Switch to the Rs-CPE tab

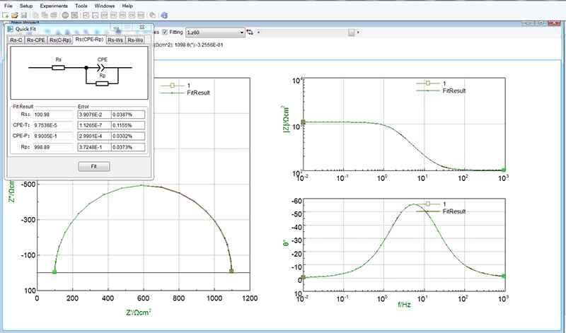tap(36, 40)
